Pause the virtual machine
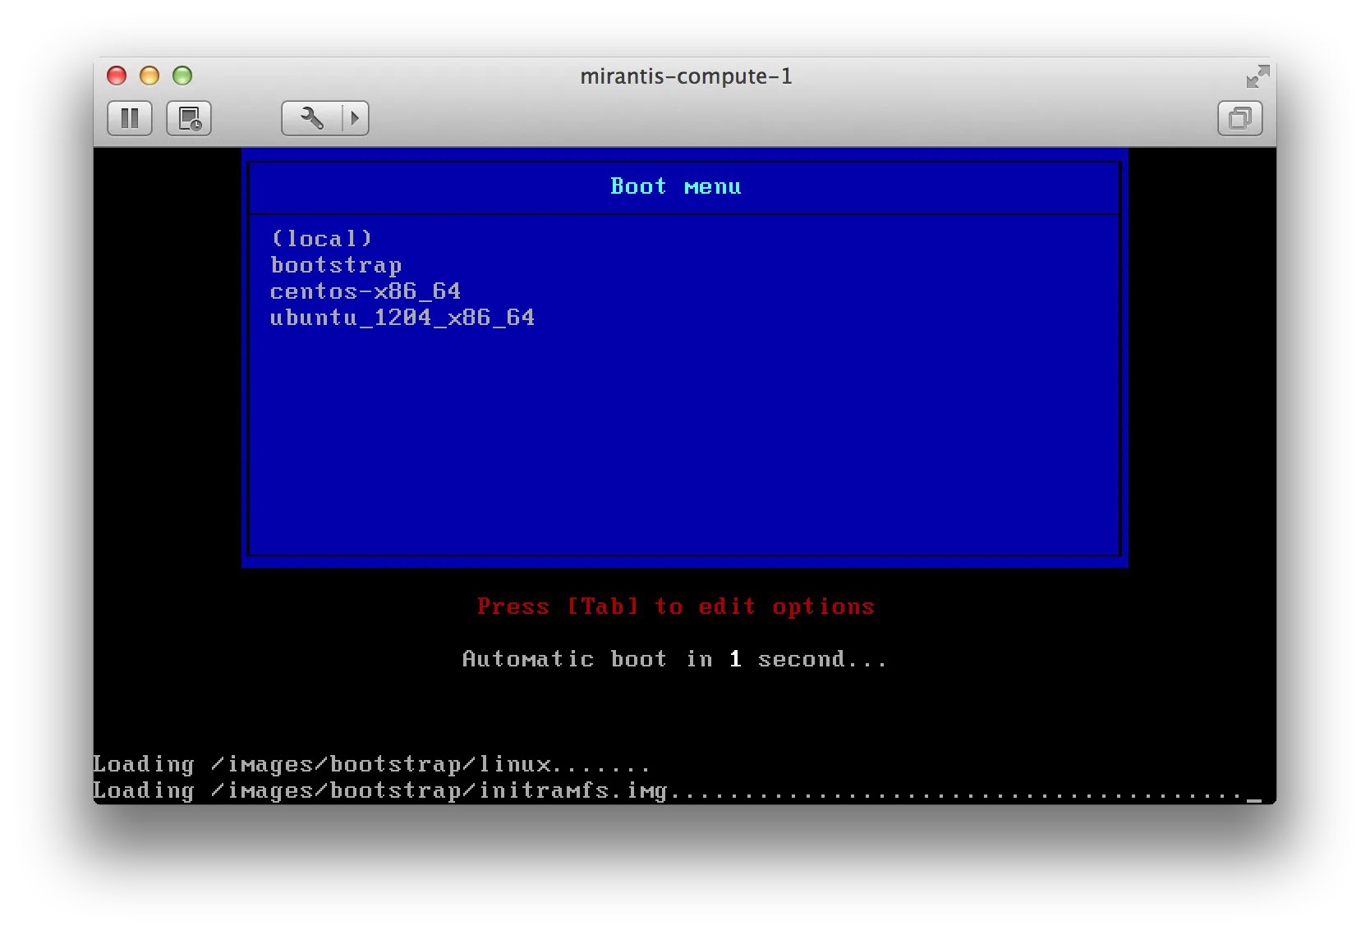The width and height of the screenshot is (1370, 934). coord(130,118)
